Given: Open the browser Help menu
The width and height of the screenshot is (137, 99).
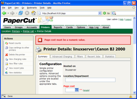Looking at the screenshot, I should click(x=49, y=8).
